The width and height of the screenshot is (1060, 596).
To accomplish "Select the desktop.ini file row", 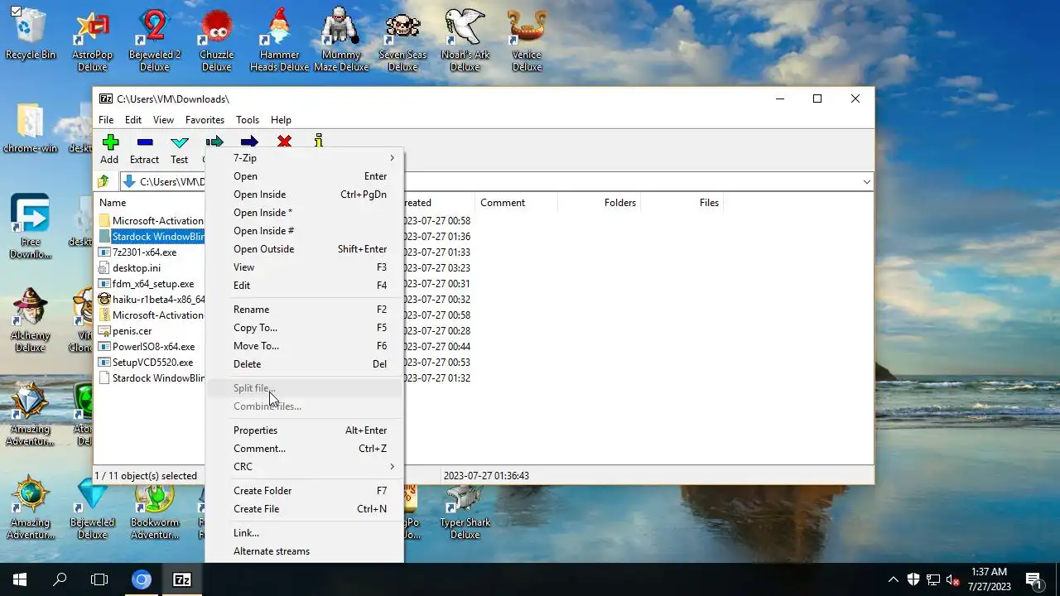I will point(137,268).
